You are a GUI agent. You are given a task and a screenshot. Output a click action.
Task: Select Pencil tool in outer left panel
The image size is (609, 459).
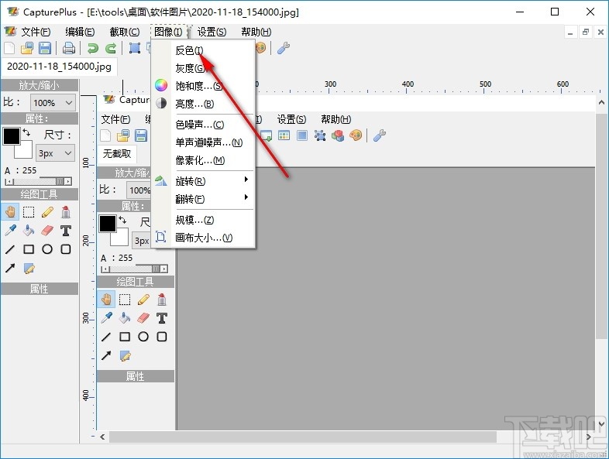click(47, 212)
